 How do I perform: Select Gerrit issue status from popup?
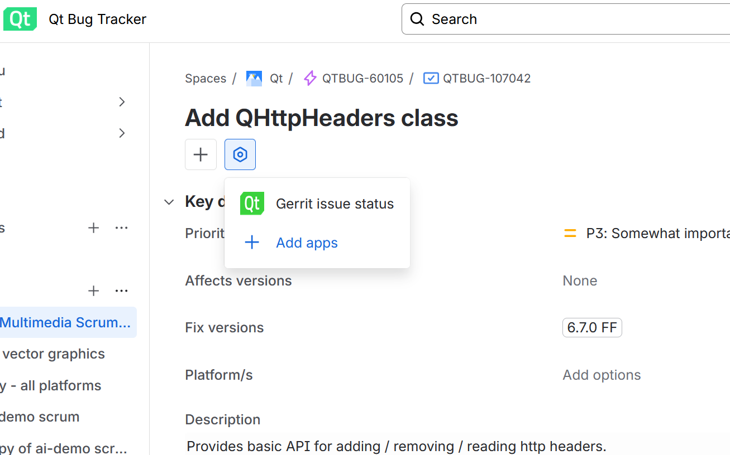335,204
